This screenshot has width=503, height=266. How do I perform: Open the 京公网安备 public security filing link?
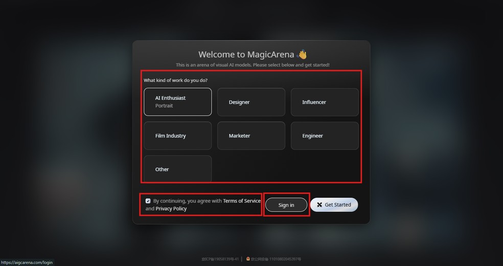coord(276,259)
